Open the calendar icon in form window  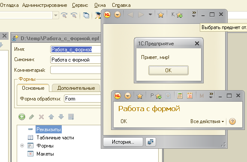point(190,96)
